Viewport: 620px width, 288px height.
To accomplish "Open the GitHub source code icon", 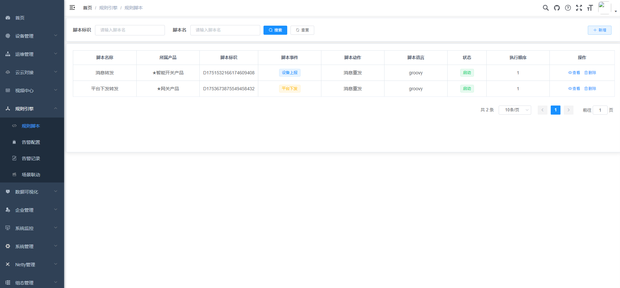I will [x=557, y=8].
